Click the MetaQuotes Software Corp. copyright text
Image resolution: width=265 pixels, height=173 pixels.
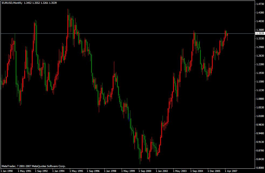point(33,166)
